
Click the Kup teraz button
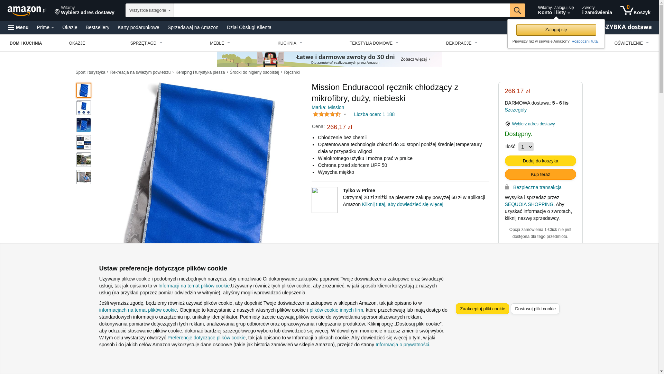tap(541, 174)
